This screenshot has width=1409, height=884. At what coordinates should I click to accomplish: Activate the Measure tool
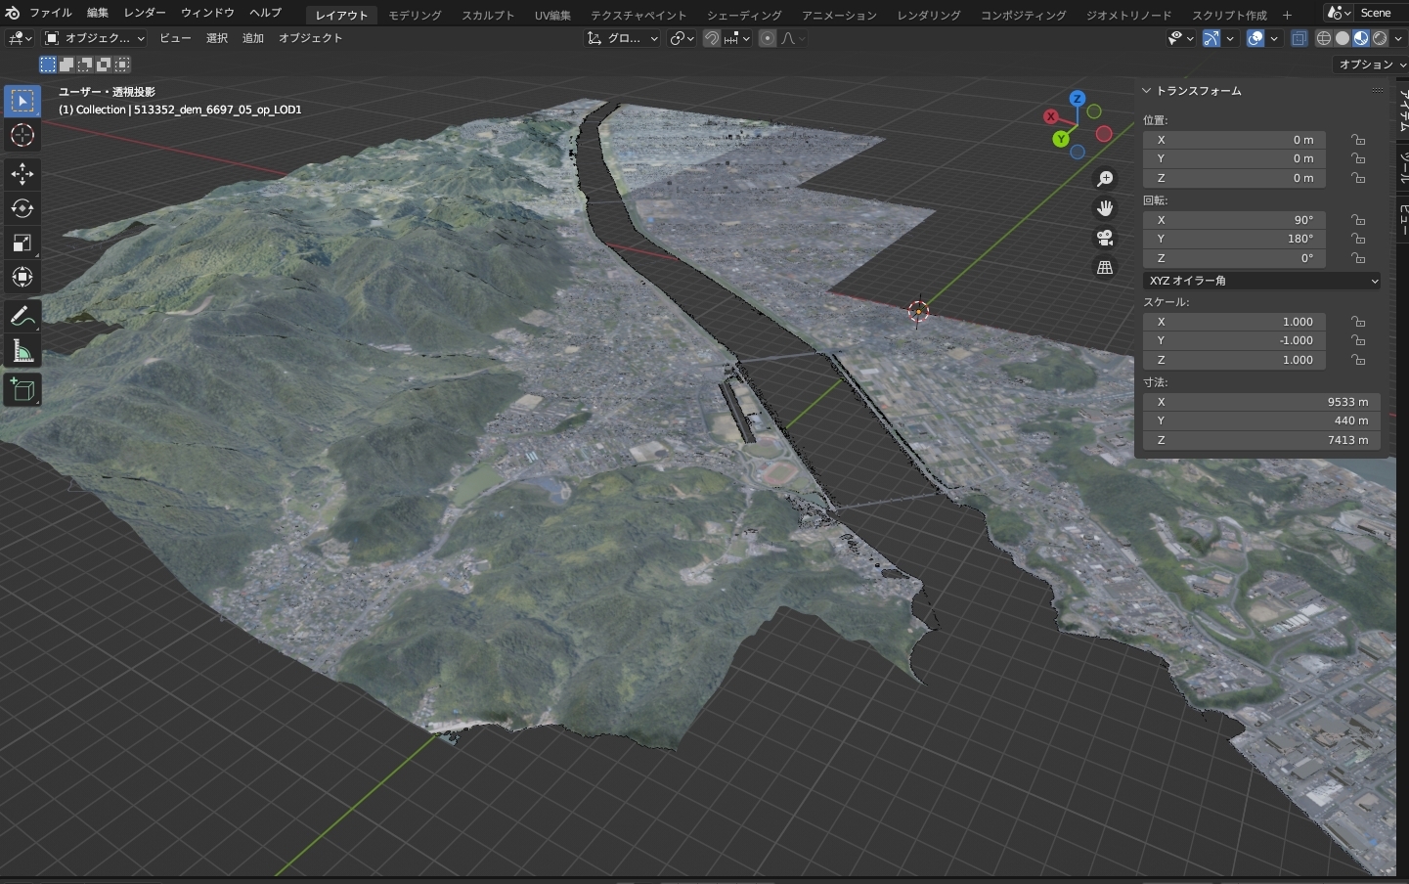(22, 352)
